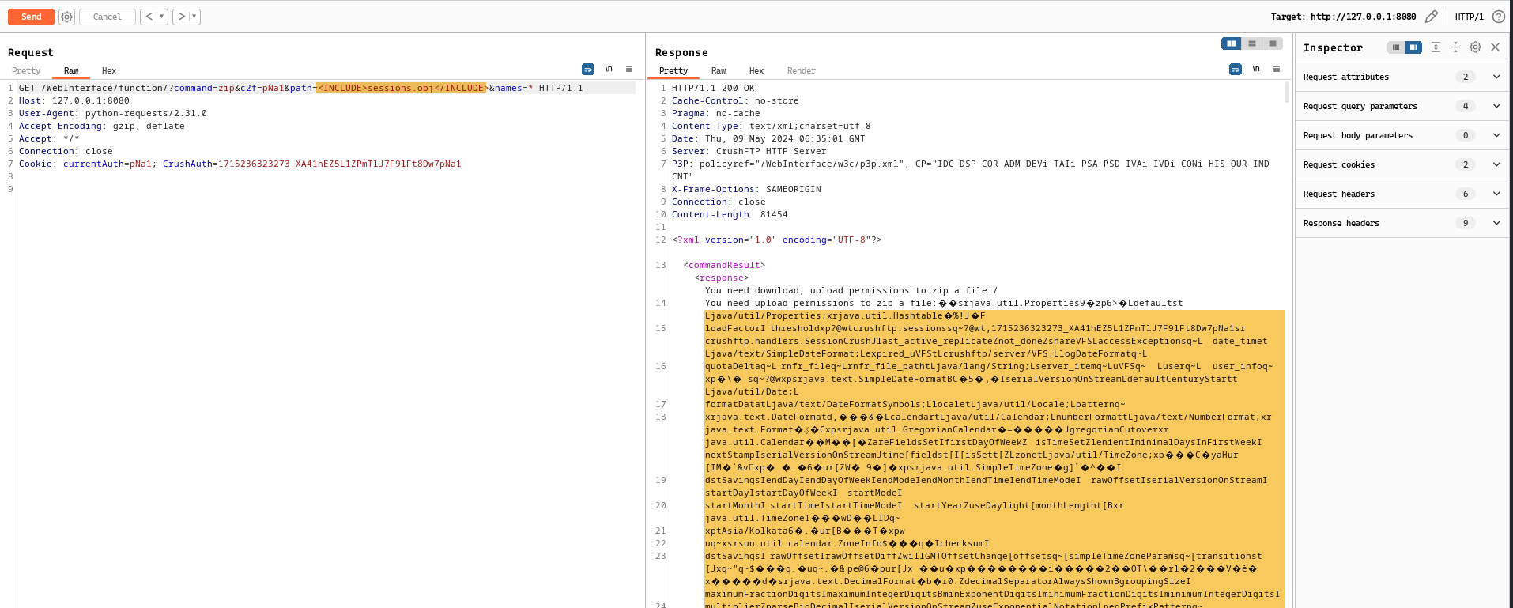This screenshot has width=1513, height=608.
Task: Click the Send button
Action: [31, 17]
